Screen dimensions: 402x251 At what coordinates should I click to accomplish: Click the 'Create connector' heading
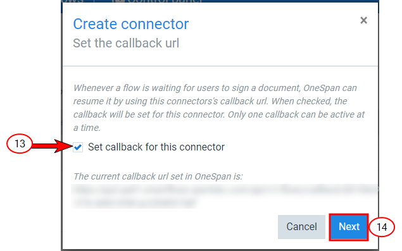click(x=131, y=24)
